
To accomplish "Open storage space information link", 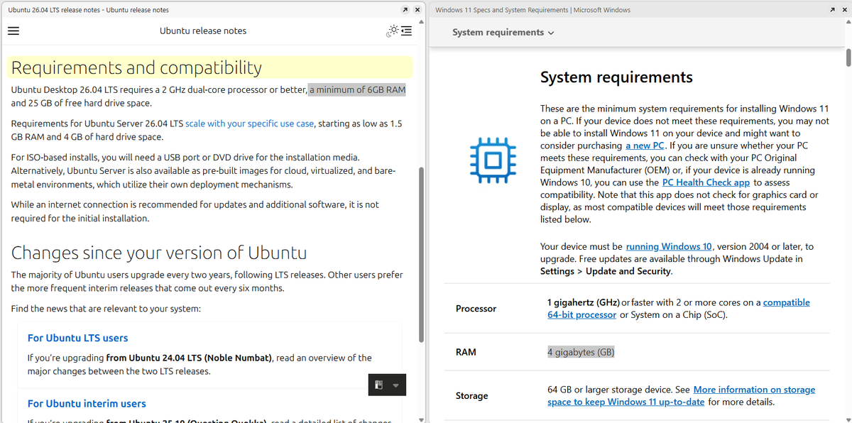I will tap(682, 396).
